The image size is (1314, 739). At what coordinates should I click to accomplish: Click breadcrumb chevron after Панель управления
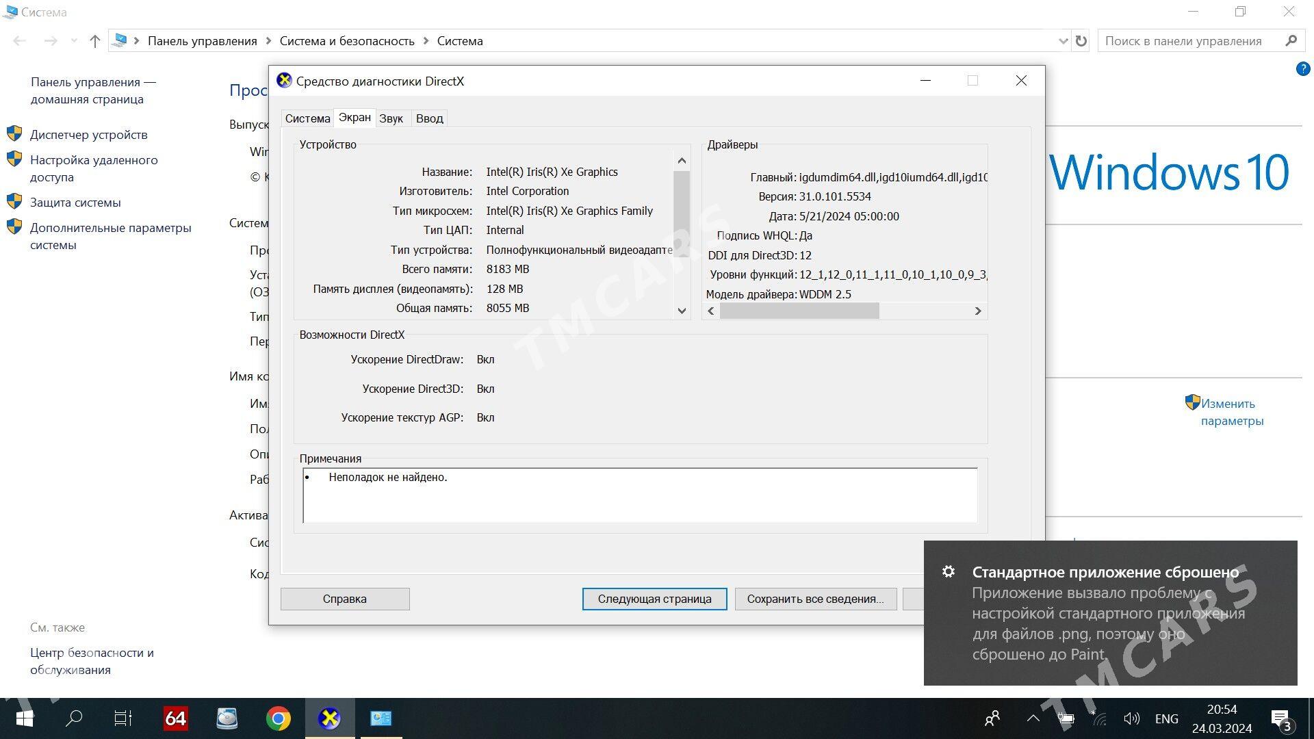pos(268,41)
